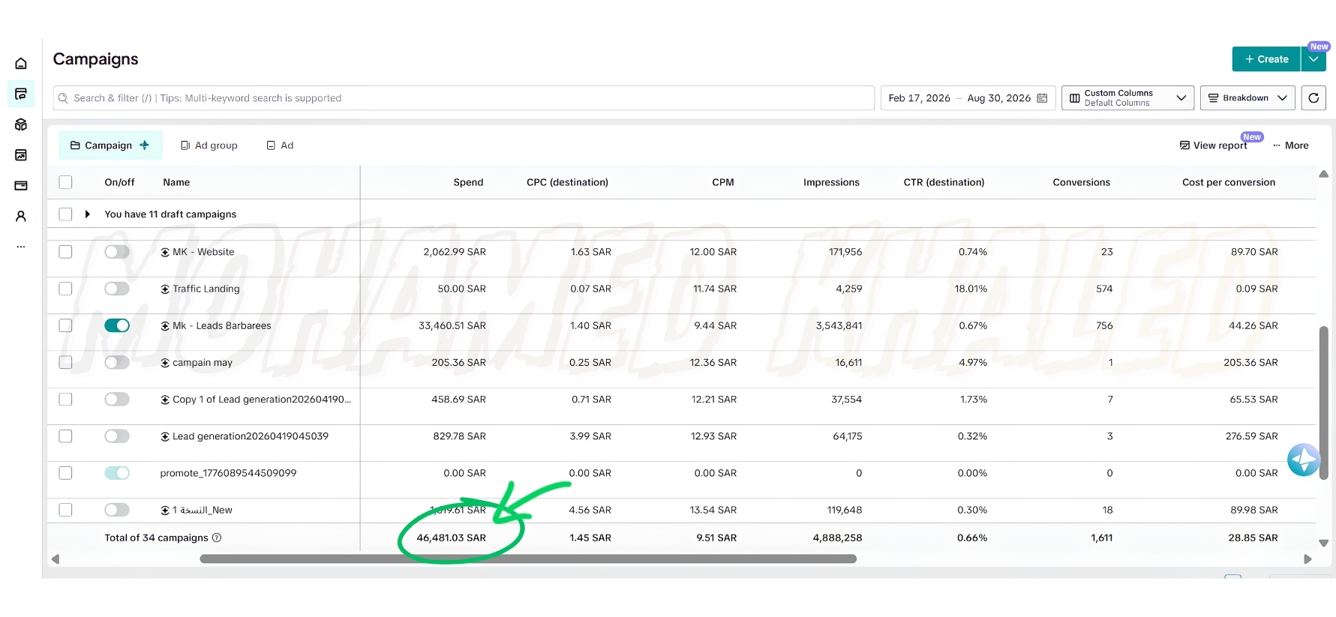Enable the Traffic Landing campaign switch
Screen dimensions: 1336x617
(117, 289)
